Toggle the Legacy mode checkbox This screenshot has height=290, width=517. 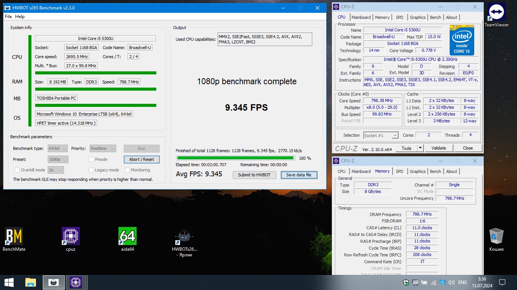(x=91, y=170)
